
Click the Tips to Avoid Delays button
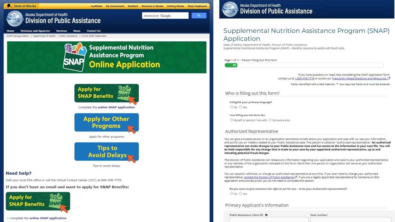click(107, 152)
